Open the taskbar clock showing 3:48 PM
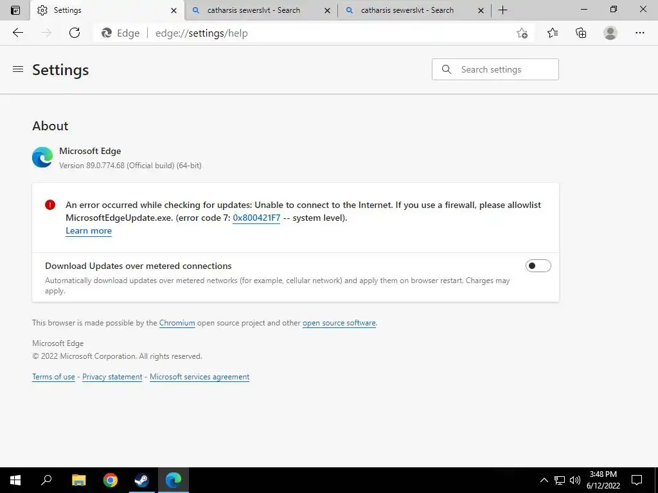 (603, 480)
